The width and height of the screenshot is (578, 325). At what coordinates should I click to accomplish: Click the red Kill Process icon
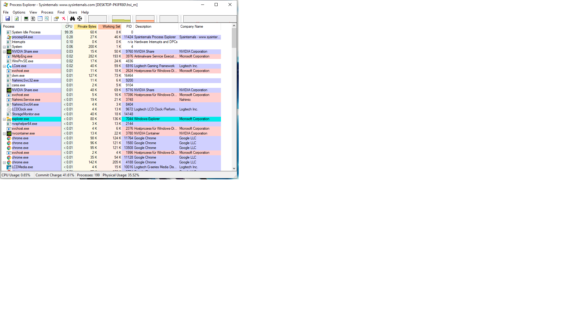(x=64, y=19)
